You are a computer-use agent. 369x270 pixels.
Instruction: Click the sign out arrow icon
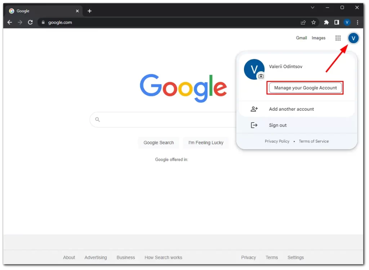[x=254, y=125]
